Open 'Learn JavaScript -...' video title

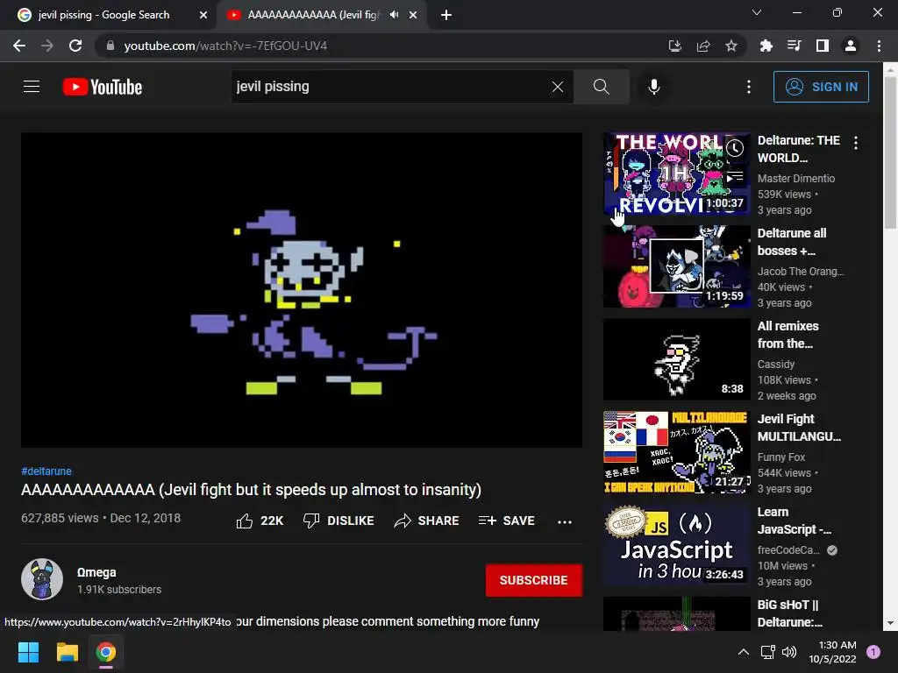point(794,521)
